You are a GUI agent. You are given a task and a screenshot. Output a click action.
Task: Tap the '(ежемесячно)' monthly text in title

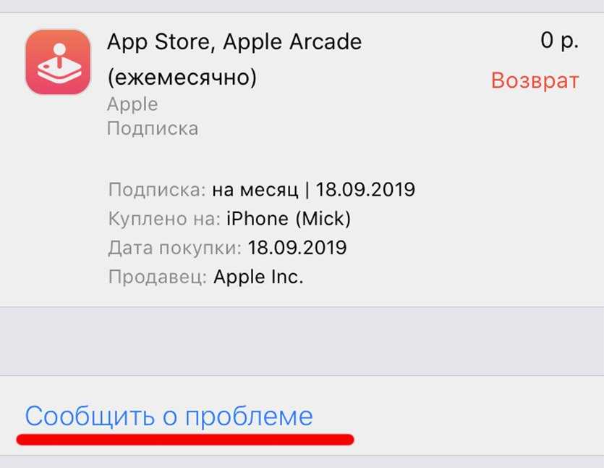pos(182,78)
